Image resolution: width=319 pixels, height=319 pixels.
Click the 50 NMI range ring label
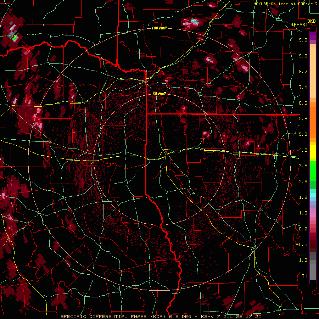pyautogui.click(x=159, y=94)
